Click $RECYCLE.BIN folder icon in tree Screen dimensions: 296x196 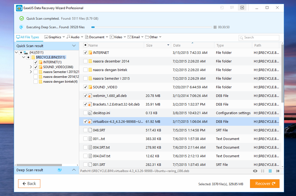[x=33, y=57]
